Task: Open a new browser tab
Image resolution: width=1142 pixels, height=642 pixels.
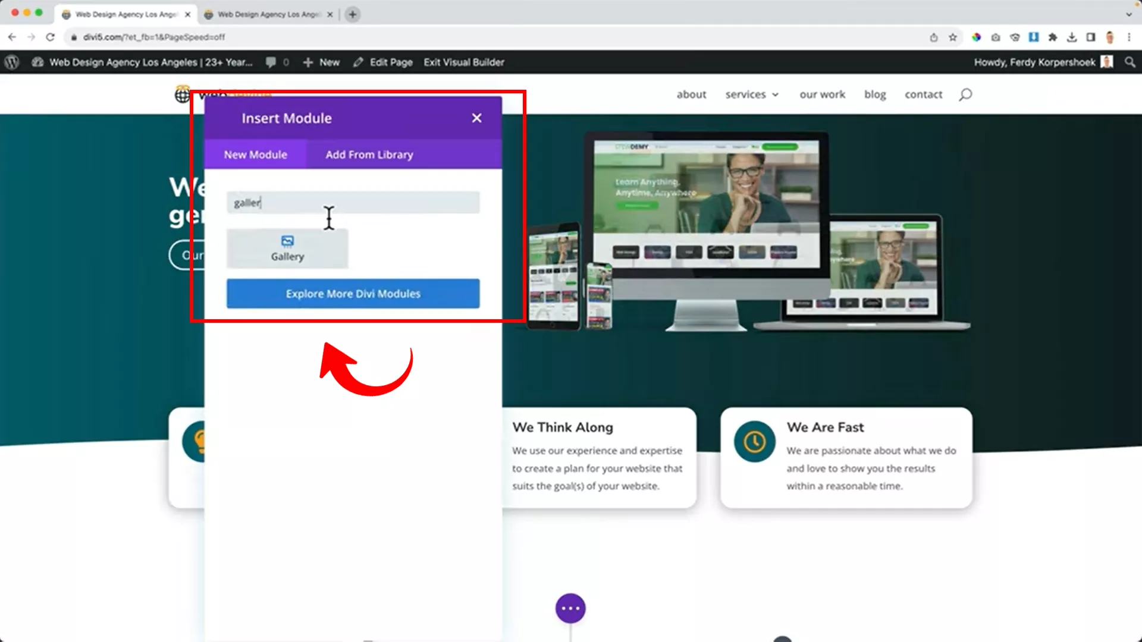Action: click(353, 14)
